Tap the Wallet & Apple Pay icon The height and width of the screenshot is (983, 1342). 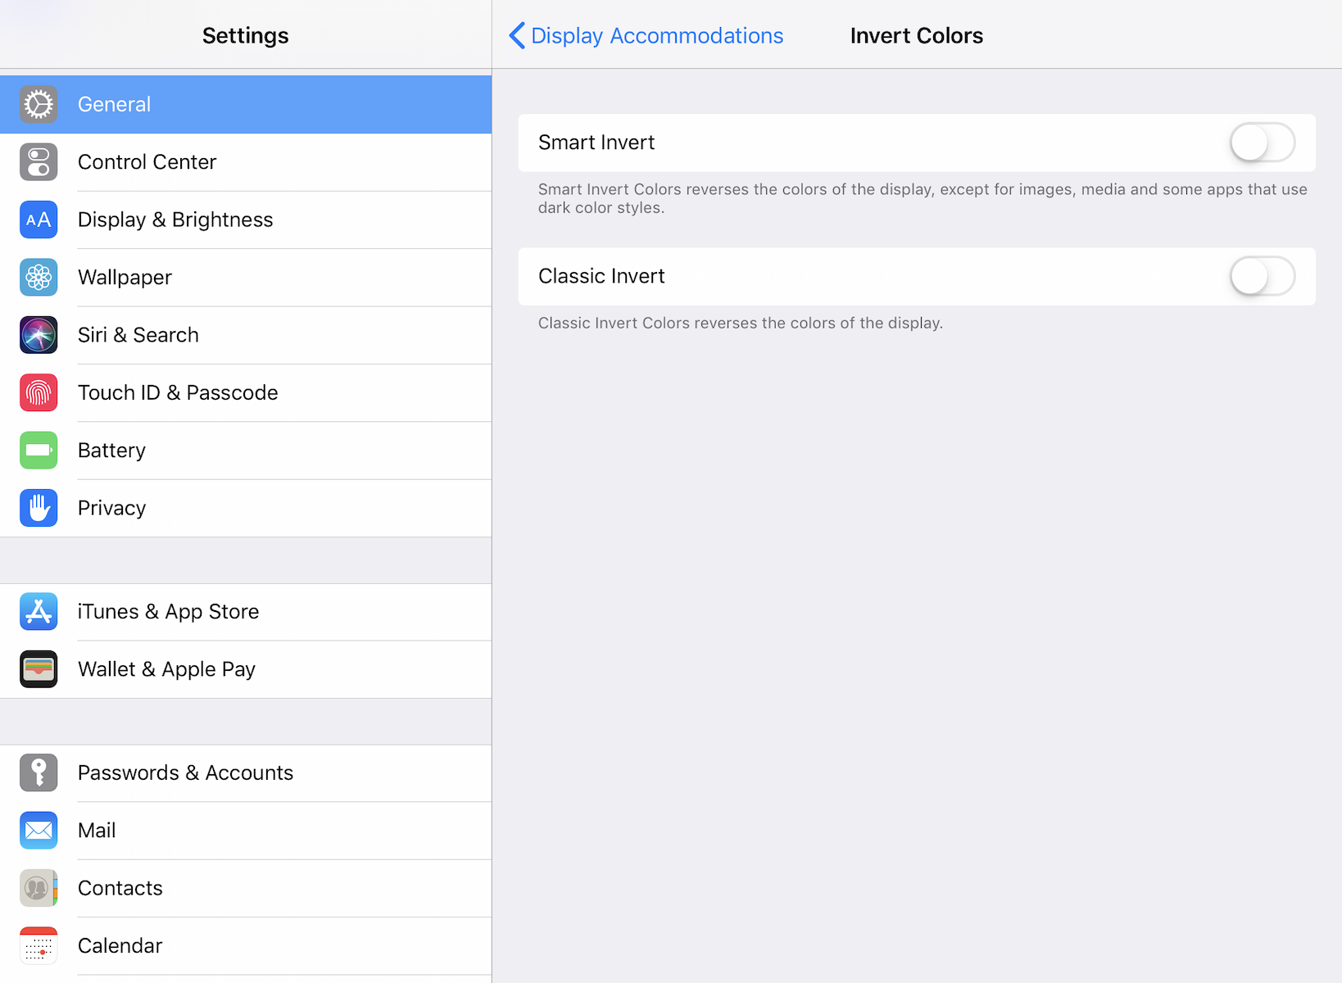coord(39,669)
